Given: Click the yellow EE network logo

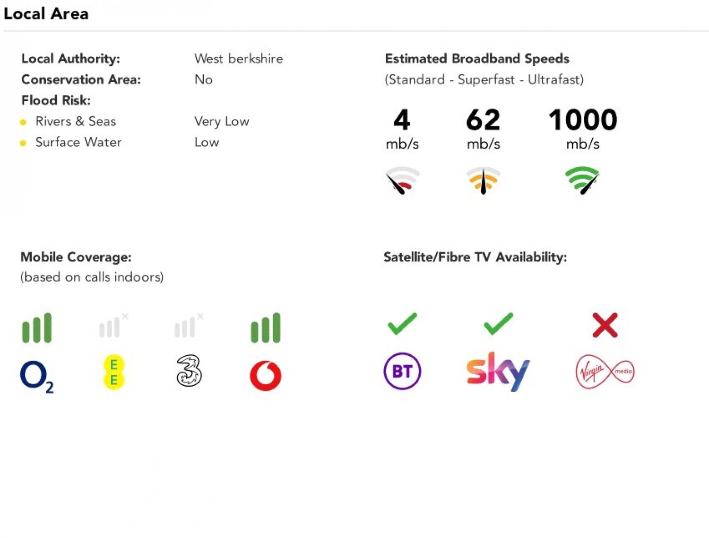Looking at the screenshot, I should click(x=113, y=372).
